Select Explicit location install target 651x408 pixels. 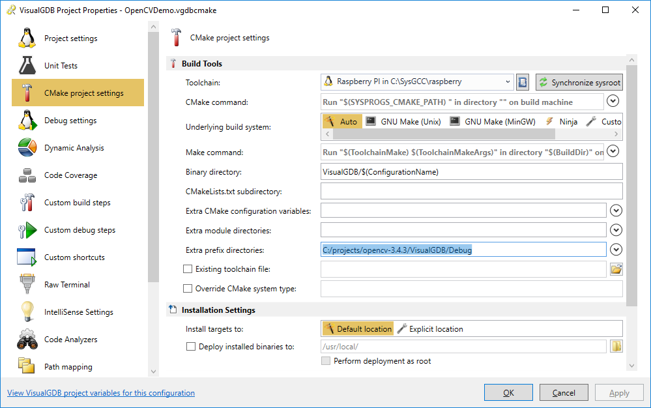pyautogui.click(x=430, y=328)
